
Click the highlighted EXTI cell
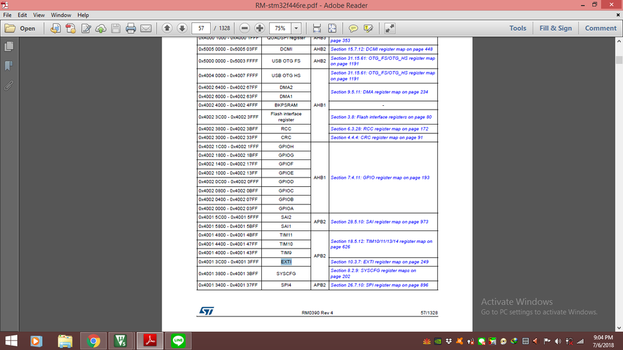pyautogui.click(x=286, y=262)
